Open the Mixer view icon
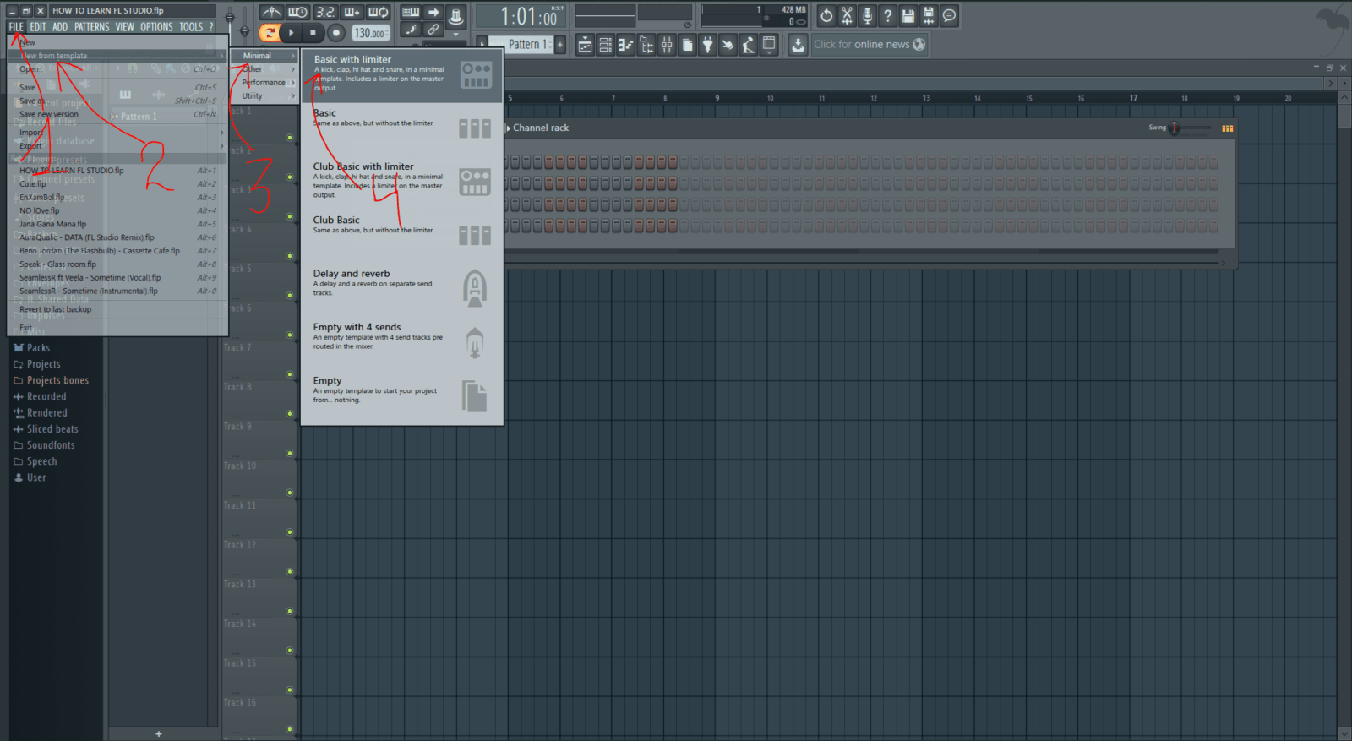1352x741 pixels. 667,45
